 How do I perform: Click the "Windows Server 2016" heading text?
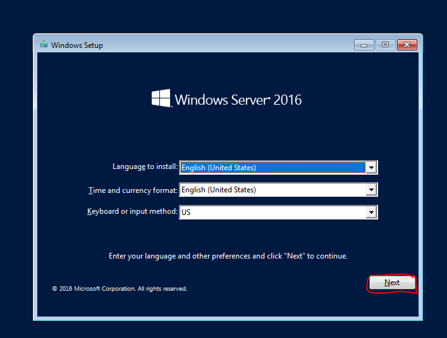tap(238, 100)
